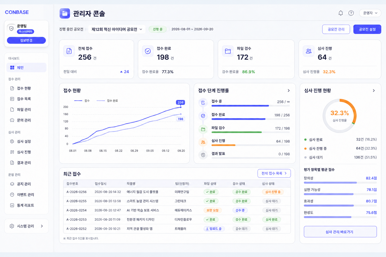Click the 정보변경 button

click(x=26, y=40)
